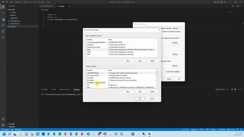Click OK in Environment Variables dialog

pyautogui.click(x=140, y=99)
